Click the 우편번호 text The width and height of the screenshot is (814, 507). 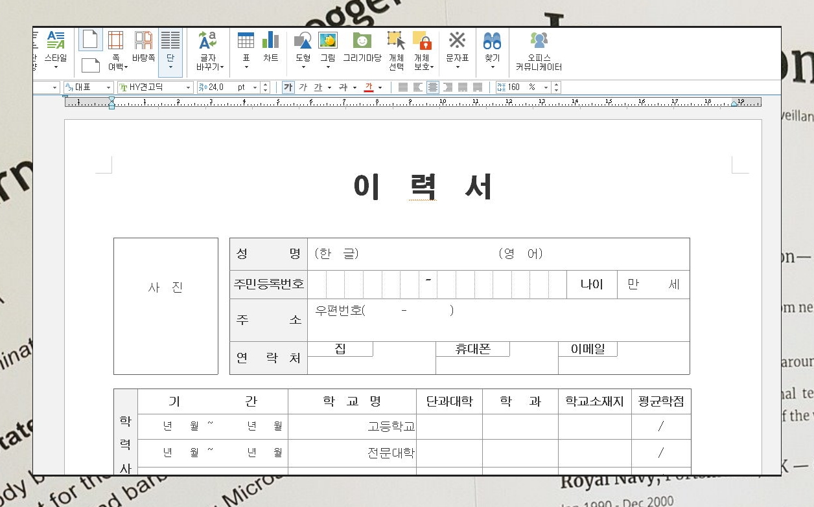(340, 310)
